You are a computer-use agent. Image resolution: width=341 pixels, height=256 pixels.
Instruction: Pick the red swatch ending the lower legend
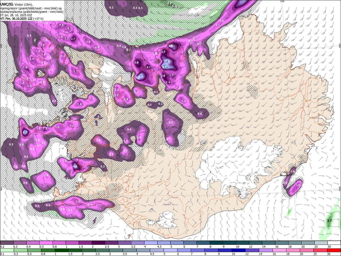click(x=334, y=250)
